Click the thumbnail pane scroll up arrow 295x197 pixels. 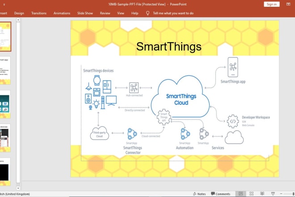click(x=18, y=20)
